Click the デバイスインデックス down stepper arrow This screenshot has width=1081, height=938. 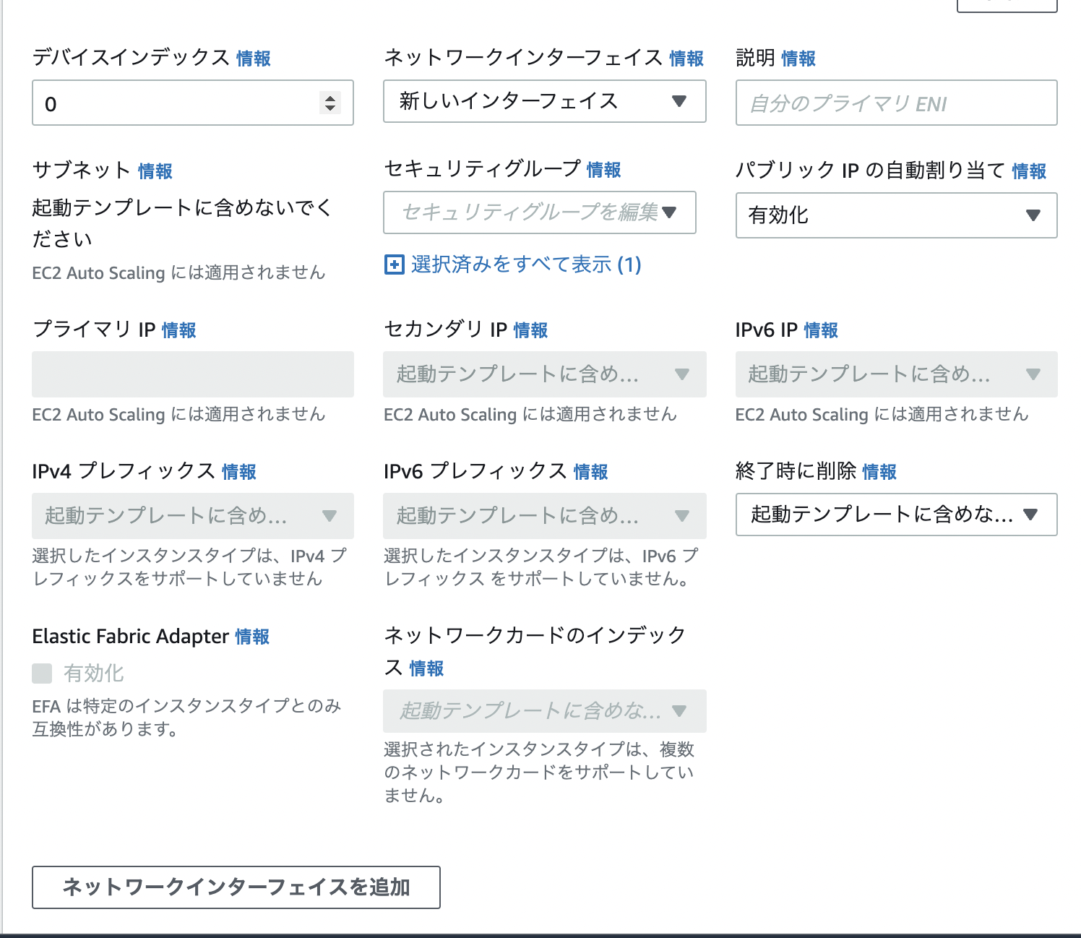click(x=330, y=108)
